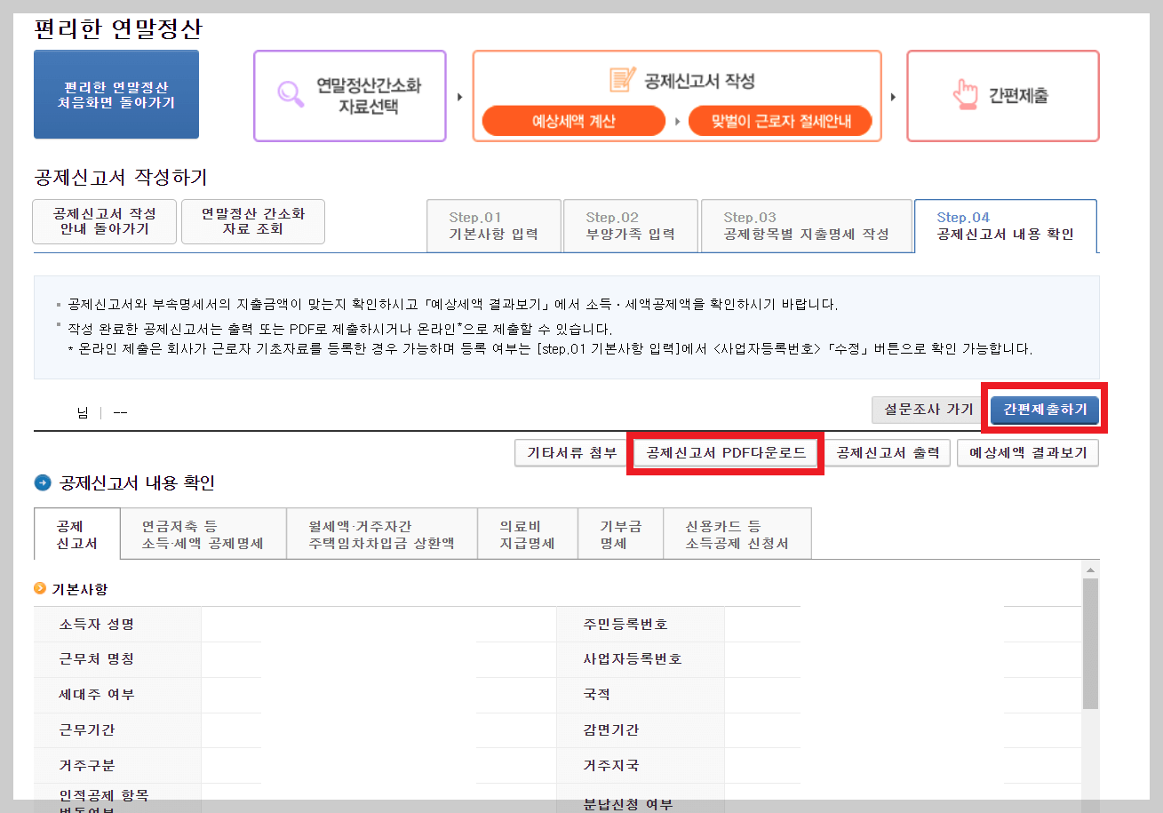Viewport: 1163px width, 813px height.
Task: Click the 기타서류 첨부 button
Action: [x=572, y=452]
